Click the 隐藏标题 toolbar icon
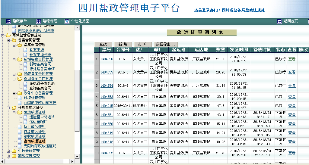Viewport: 309px width, 165px height. pos(38,21)
